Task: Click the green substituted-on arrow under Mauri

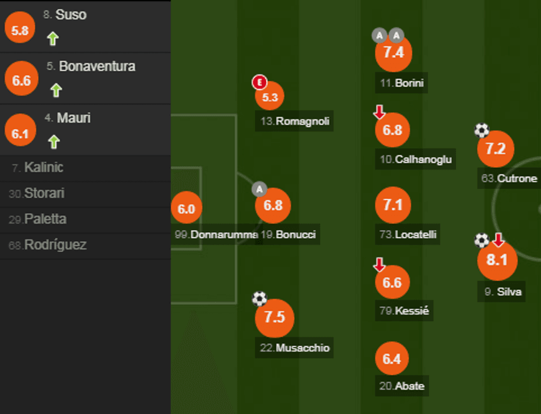Action: point(53,142)
